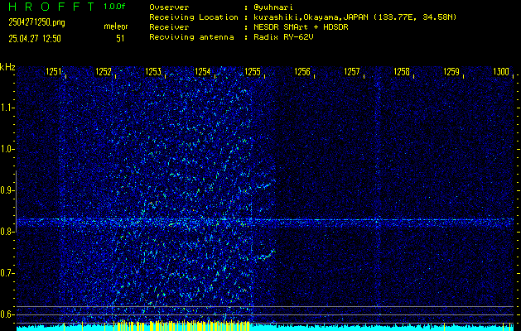Viewport: 521px width, 331px height.
Task: Click the 1258 time marker
Action: click(402, 72)
